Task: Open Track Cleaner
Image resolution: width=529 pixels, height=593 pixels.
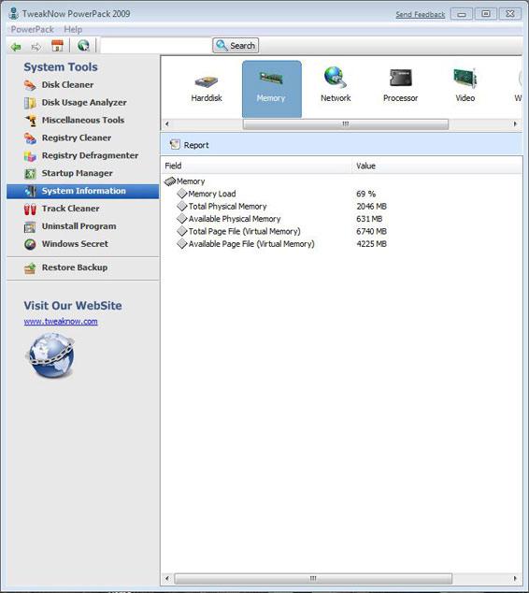Action: [x=62, y=209]
